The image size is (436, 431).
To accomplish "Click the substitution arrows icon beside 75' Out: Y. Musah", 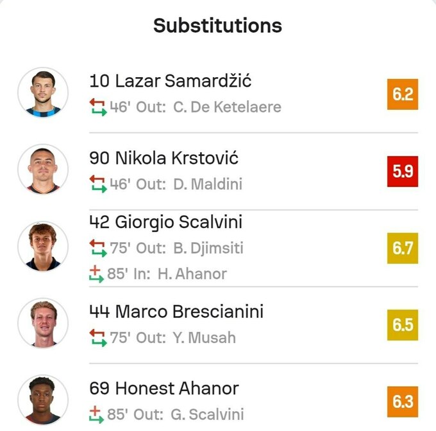I will [x=97, y=337].
